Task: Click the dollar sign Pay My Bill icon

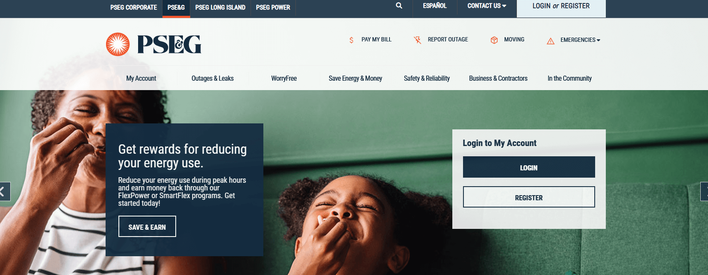Action: tap(351, 40)
